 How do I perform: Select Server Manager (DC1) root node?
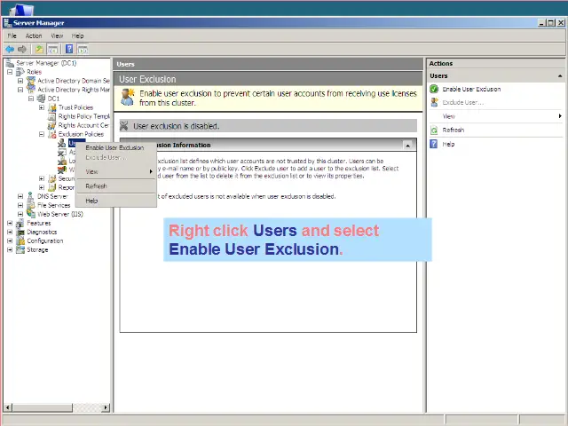(46, 63)
